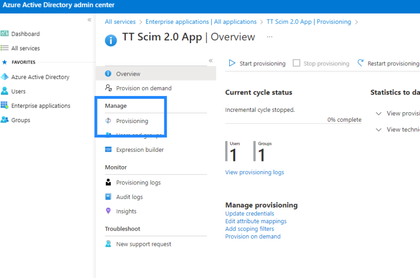Click the Start provisioning play icon
This screenshot has height=278, width=420.
point(232,63)
